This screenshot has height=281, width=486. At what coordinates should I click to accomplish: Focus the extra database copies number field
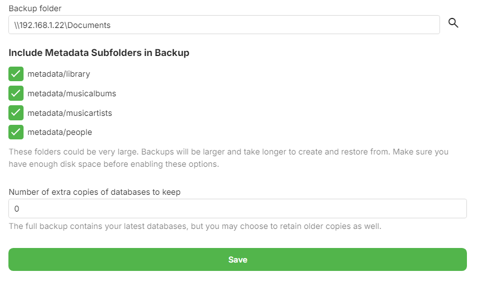click(x=238, y=209)
